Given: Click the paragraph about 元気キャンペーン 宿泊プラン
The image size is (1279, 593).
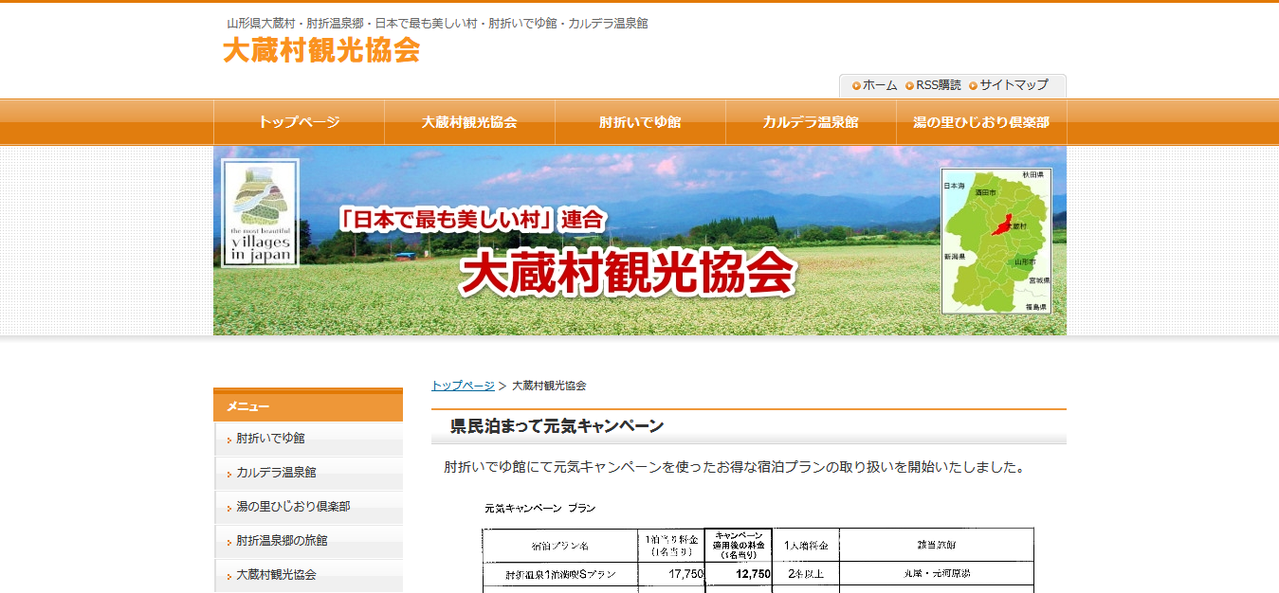Looking at the screenshot, I should tap(735, 468).
